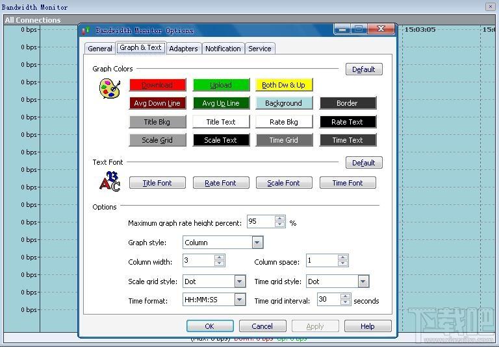
Task: Change the Title Text color
Action: pyautogui.click(x=221, y=122)
